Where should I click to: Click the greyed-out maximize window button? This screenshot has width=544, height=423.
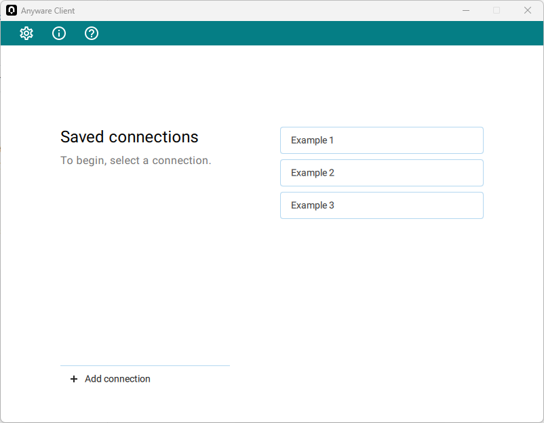coord(497,10)
